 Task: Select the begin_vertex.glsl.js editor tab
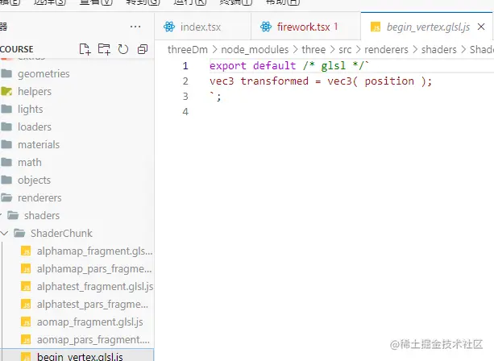point(428,27)
